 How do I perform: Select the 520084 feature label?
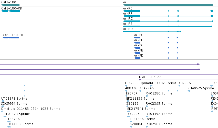[136, 124]
